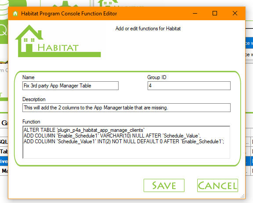Place cursor in the Description text box
This screenshot has height=203, width=253.
[126, 108]
